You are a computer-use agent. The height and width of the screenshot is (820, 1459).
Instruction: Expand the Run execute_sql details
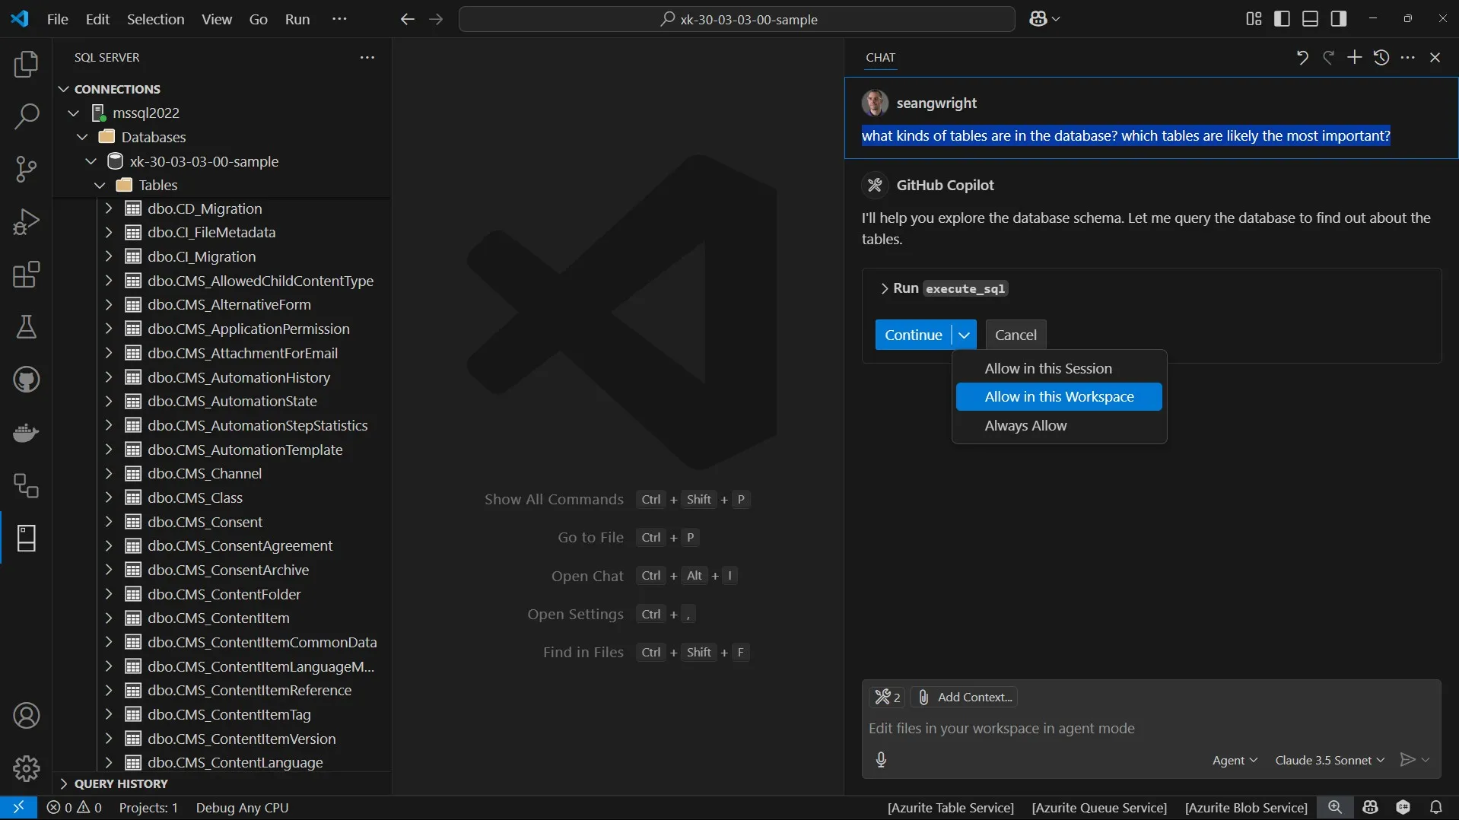885,289
